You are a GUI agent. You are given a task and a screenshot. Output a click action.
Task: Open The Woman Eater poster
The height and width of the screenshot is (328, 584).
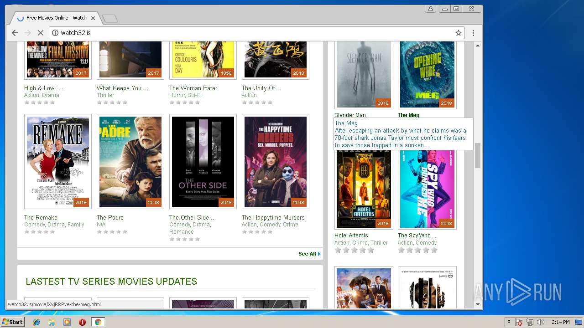pos(203,60)
